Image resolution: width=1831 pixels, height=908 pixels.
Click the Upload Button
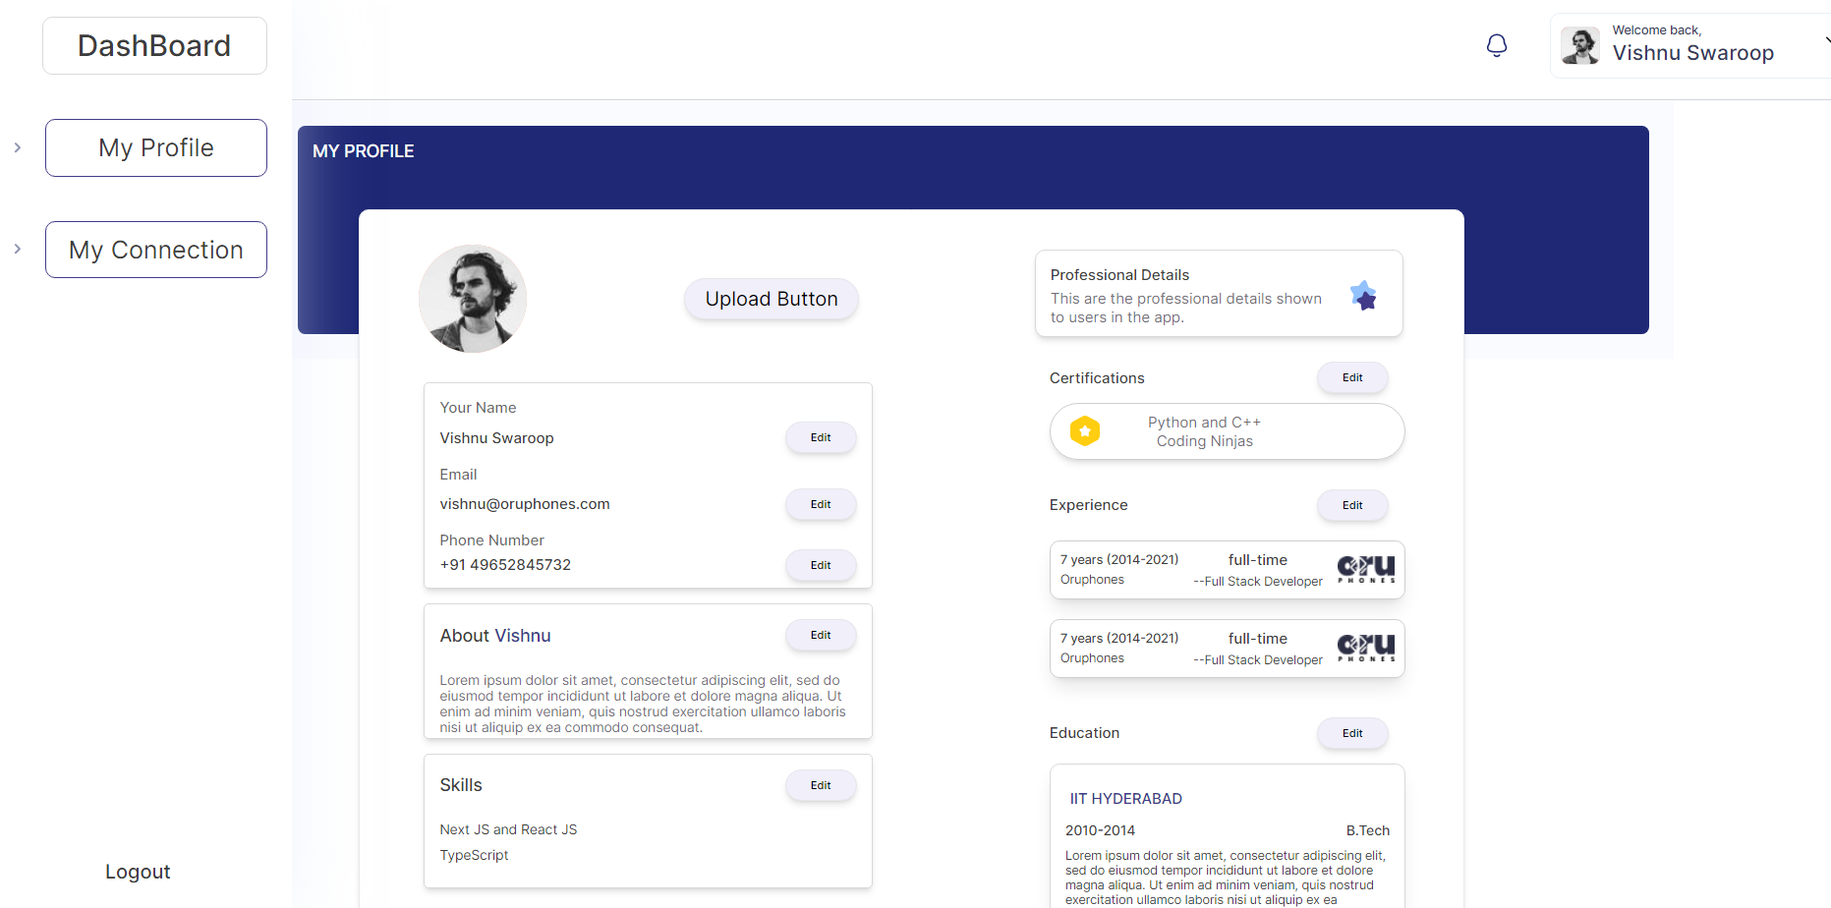pos(771,299)
